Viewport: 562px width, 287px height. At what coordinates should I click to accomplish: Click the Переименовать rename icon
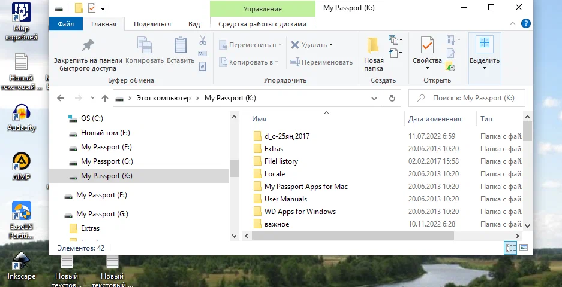point(295,62)
